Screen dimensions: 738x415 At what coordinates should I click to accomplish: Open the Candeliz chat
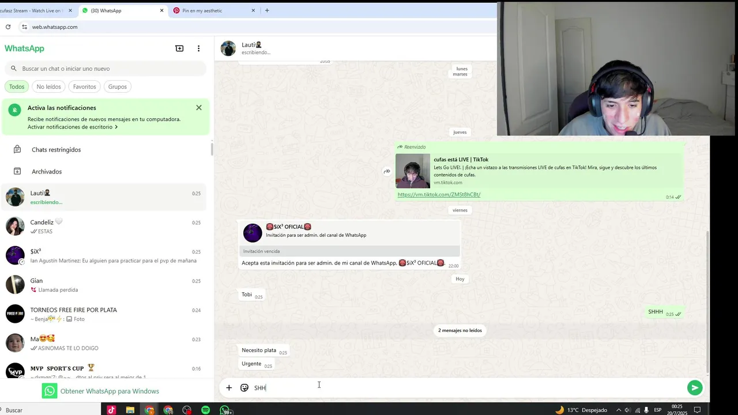[104, 227]
